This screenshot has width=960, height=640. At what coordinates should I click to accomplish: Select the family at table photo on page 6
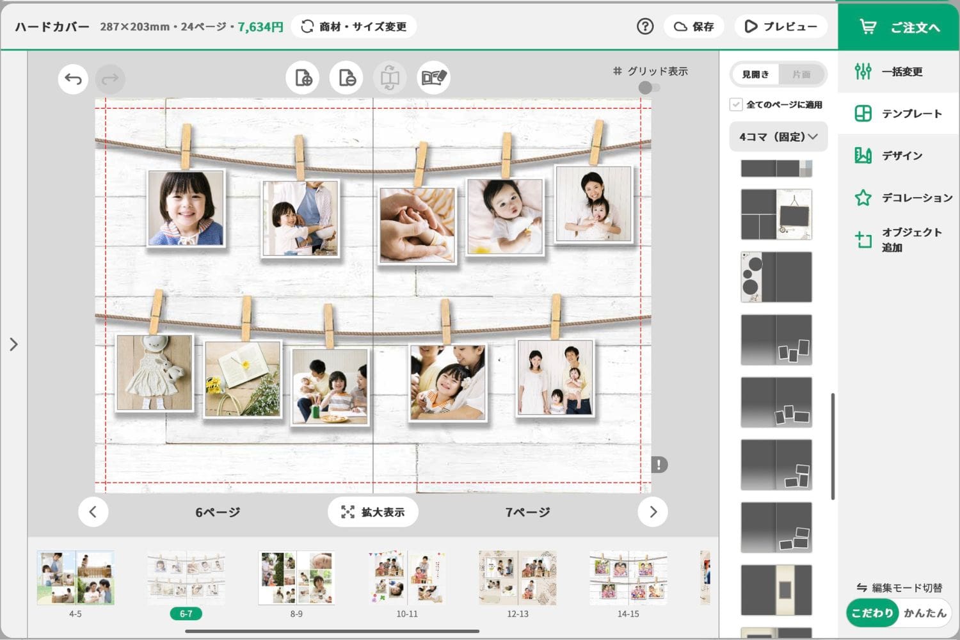pyautogui.click(x=330, y=387)
